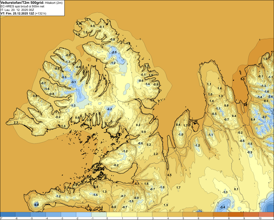Click the title 'Veðurstofan/T2m 500grid: Hitakort (2m)'

(32, 3)
